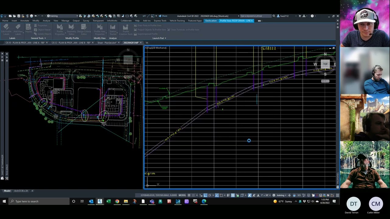Open the annotation scale 1"=30' dropdown
The image size is (390, 219).
[x=265, y=195]
